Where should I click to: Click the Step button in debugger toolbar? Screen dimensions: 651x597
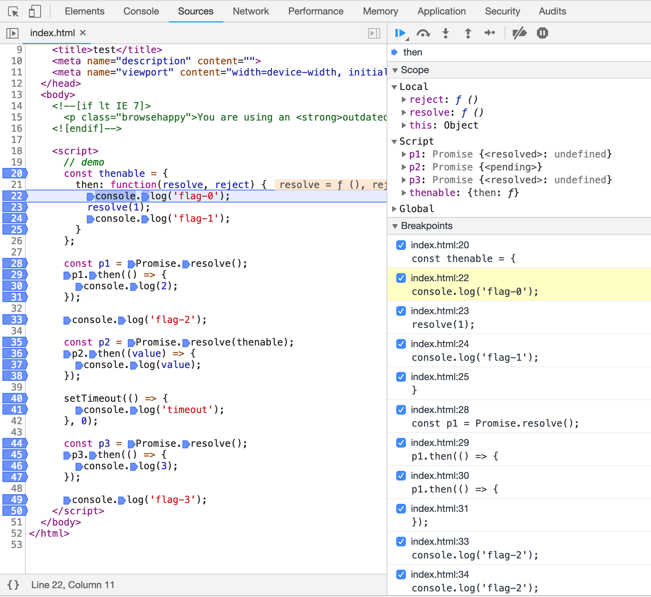tap(489, 33)
